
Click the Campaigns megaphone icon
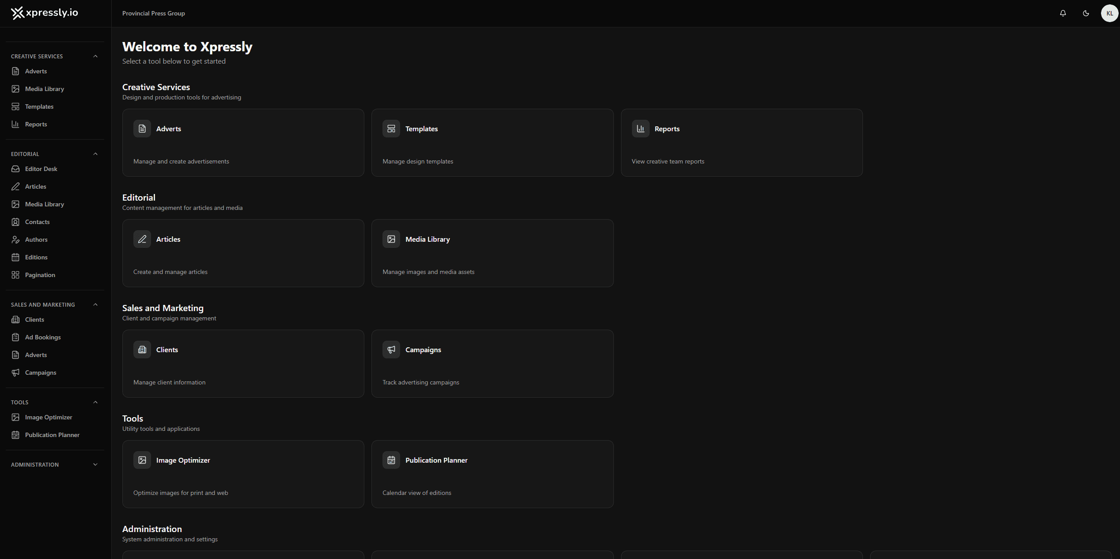click(x=391, y=350)
